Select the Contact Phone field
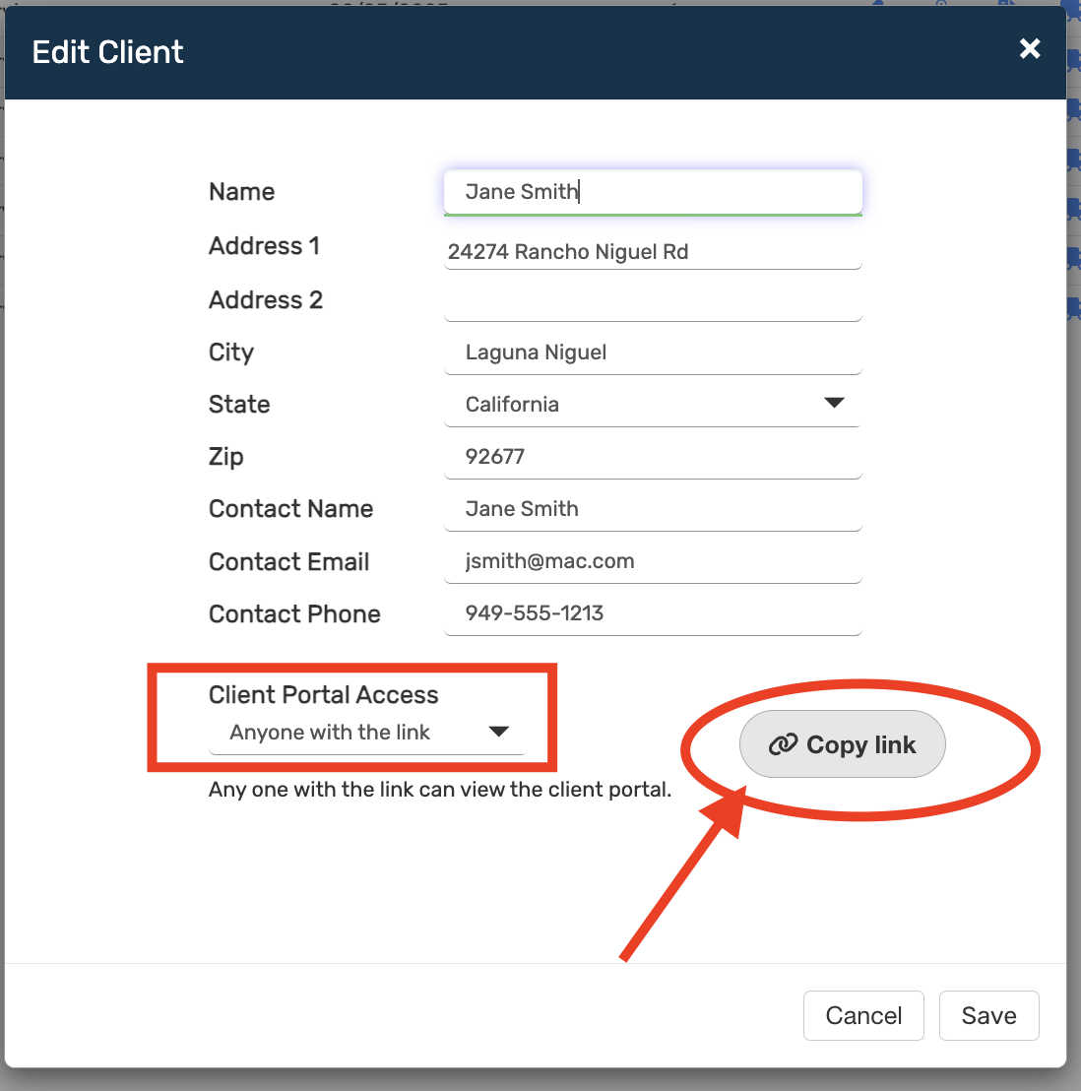Image resolution: width=1081 pixels, height=1091 pixels. click(653, 613)
